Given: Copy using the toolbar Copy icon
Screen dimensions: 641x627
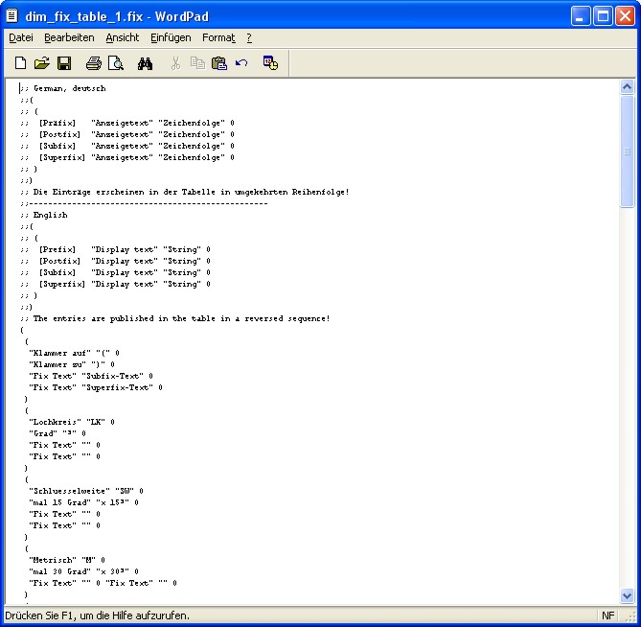Looking at the screenshot, I should coord(197,63).
